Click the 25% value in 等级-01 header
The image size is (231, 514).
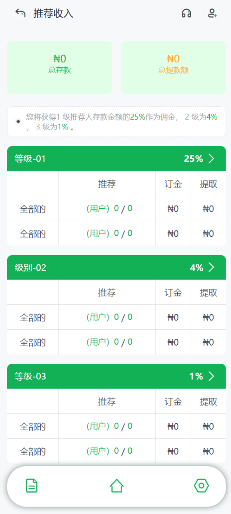(194, 159)
